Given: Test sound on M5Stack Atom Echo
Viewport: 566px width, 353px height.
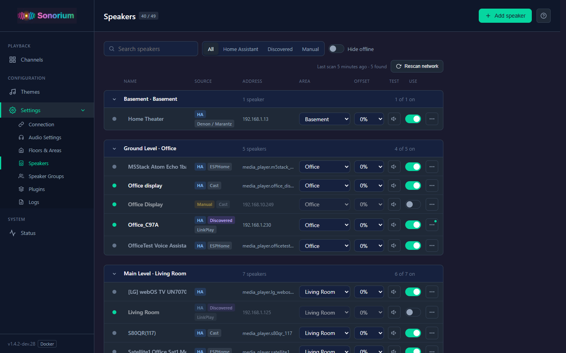Looking at the screenshot, I should (394, 167).
